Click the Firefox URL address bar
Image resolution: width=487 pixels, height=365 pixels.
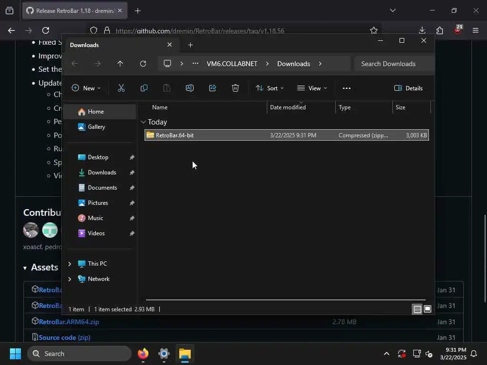(234, 31)
